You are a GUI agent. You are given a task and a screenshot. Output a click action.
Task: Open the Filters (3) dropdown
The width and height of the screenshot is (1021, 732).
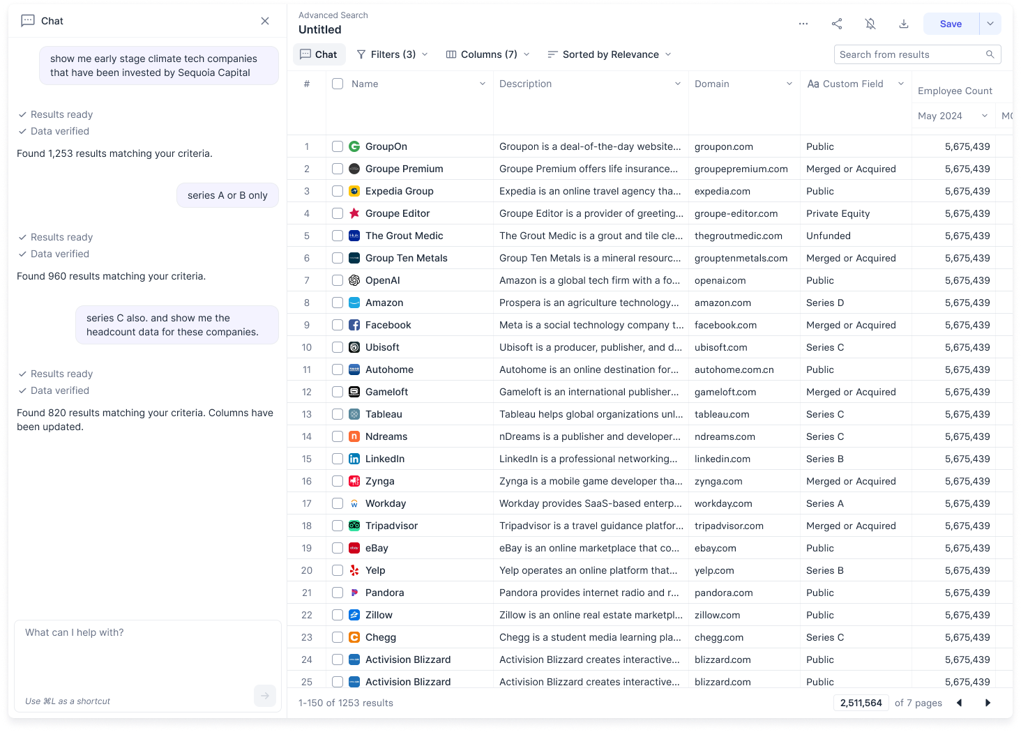(x=393, y=54)
